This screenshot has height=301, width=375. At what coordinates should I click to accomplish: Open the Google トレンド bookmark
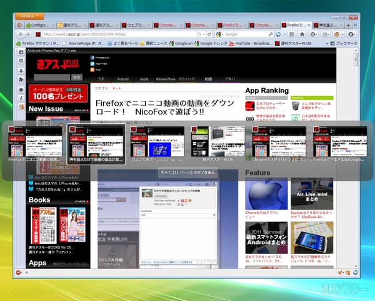click(211, 44)
